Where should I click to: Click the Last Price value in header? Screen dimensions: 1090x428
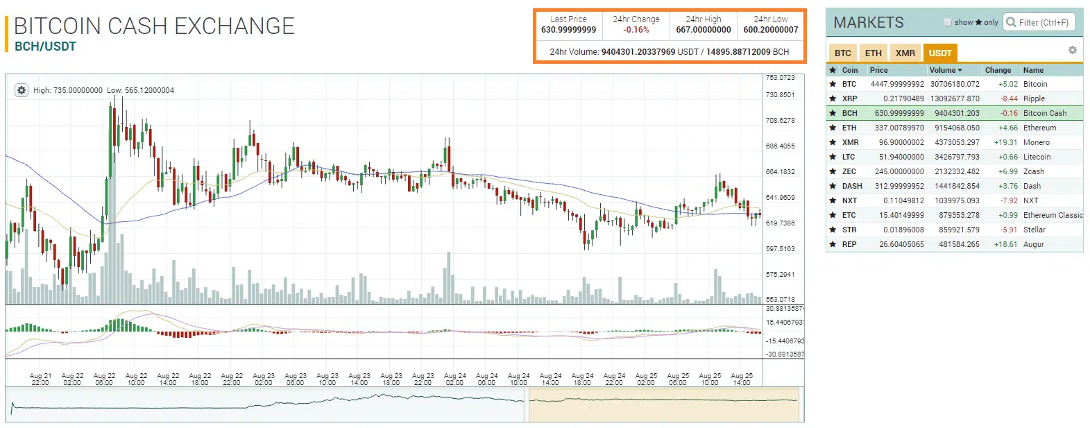pos(569,30)
